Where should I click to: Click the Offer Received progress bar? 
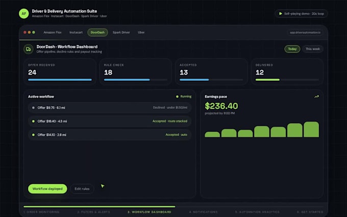click(x=60, y=80)
